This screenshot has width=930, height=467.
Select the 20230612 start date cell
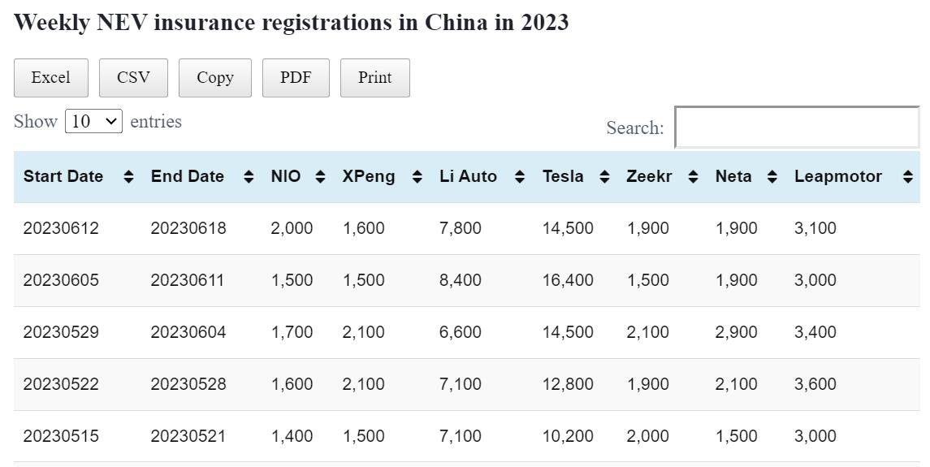pos(61,228)
